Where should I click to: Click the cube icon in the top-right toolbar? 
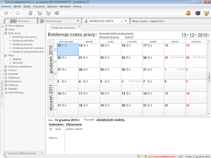(x=198, y=13)
